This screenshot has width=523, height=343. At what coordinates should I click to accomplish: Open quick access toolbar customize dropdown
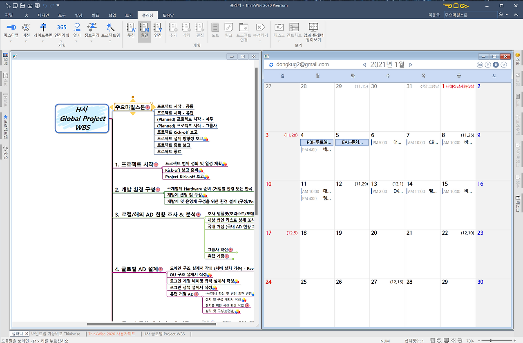pyautogui.click(x=58, y=6)
